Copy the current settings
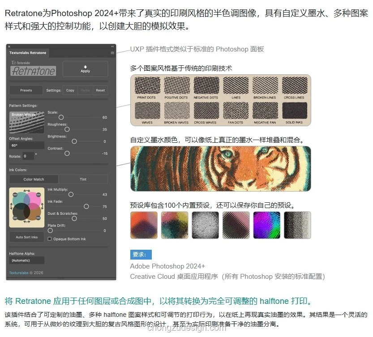The height and width of the screenshot is (337, 373). (x=70, y=90)
